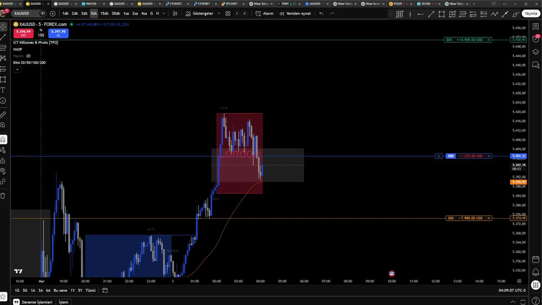This screenshot has width=542, height=305.
Task: Select the brush favorite drawing tool
Action: pos(515,14)
